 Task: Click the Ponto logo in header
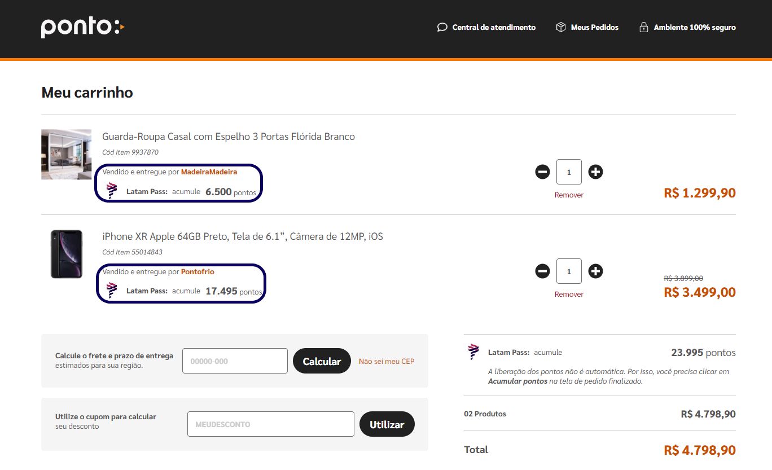82,27
